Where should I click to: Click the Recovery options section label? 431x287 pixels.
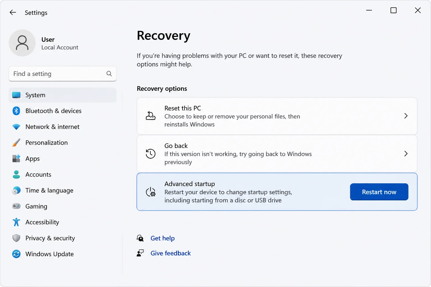[162, 89]
